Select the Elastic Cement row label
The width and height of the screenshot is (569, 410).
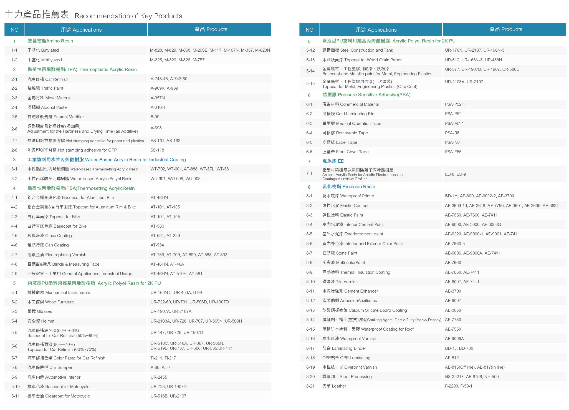[x=345, y=206]
